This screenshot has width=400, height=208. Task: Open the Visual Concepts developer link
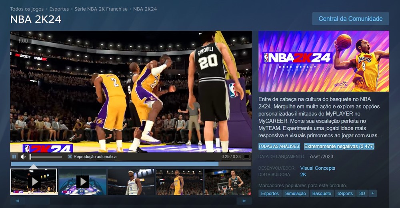(x=318, y=168)
